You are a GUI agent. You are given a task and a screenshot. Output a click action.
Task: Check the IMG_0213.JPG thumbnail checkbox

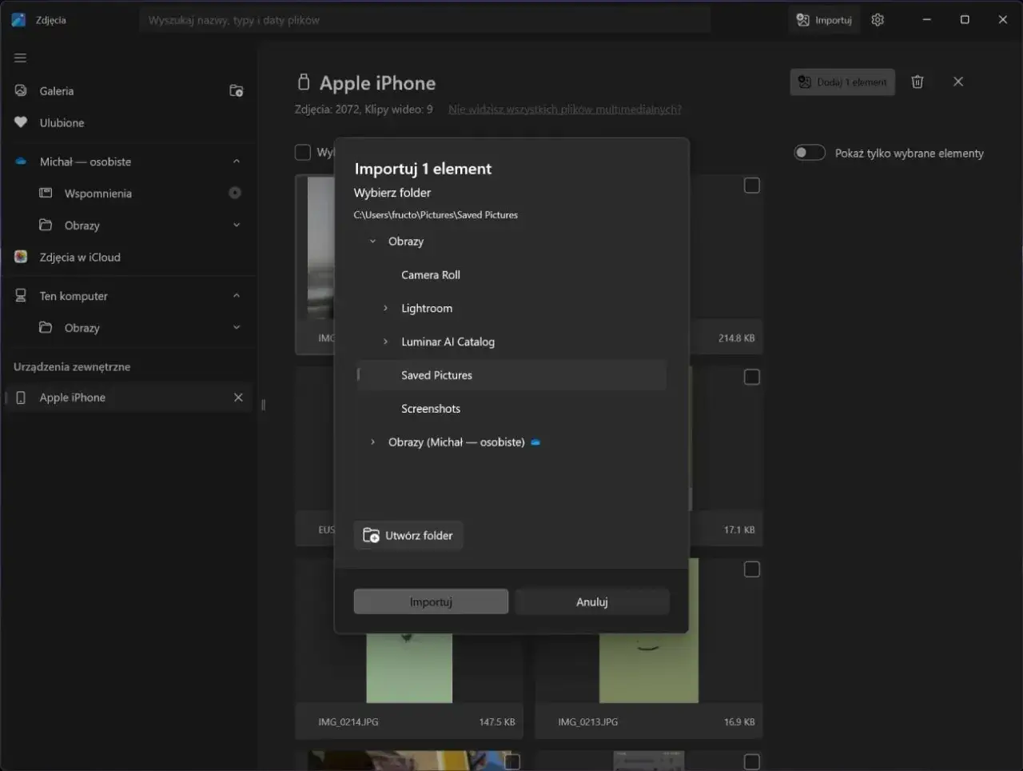751,569
